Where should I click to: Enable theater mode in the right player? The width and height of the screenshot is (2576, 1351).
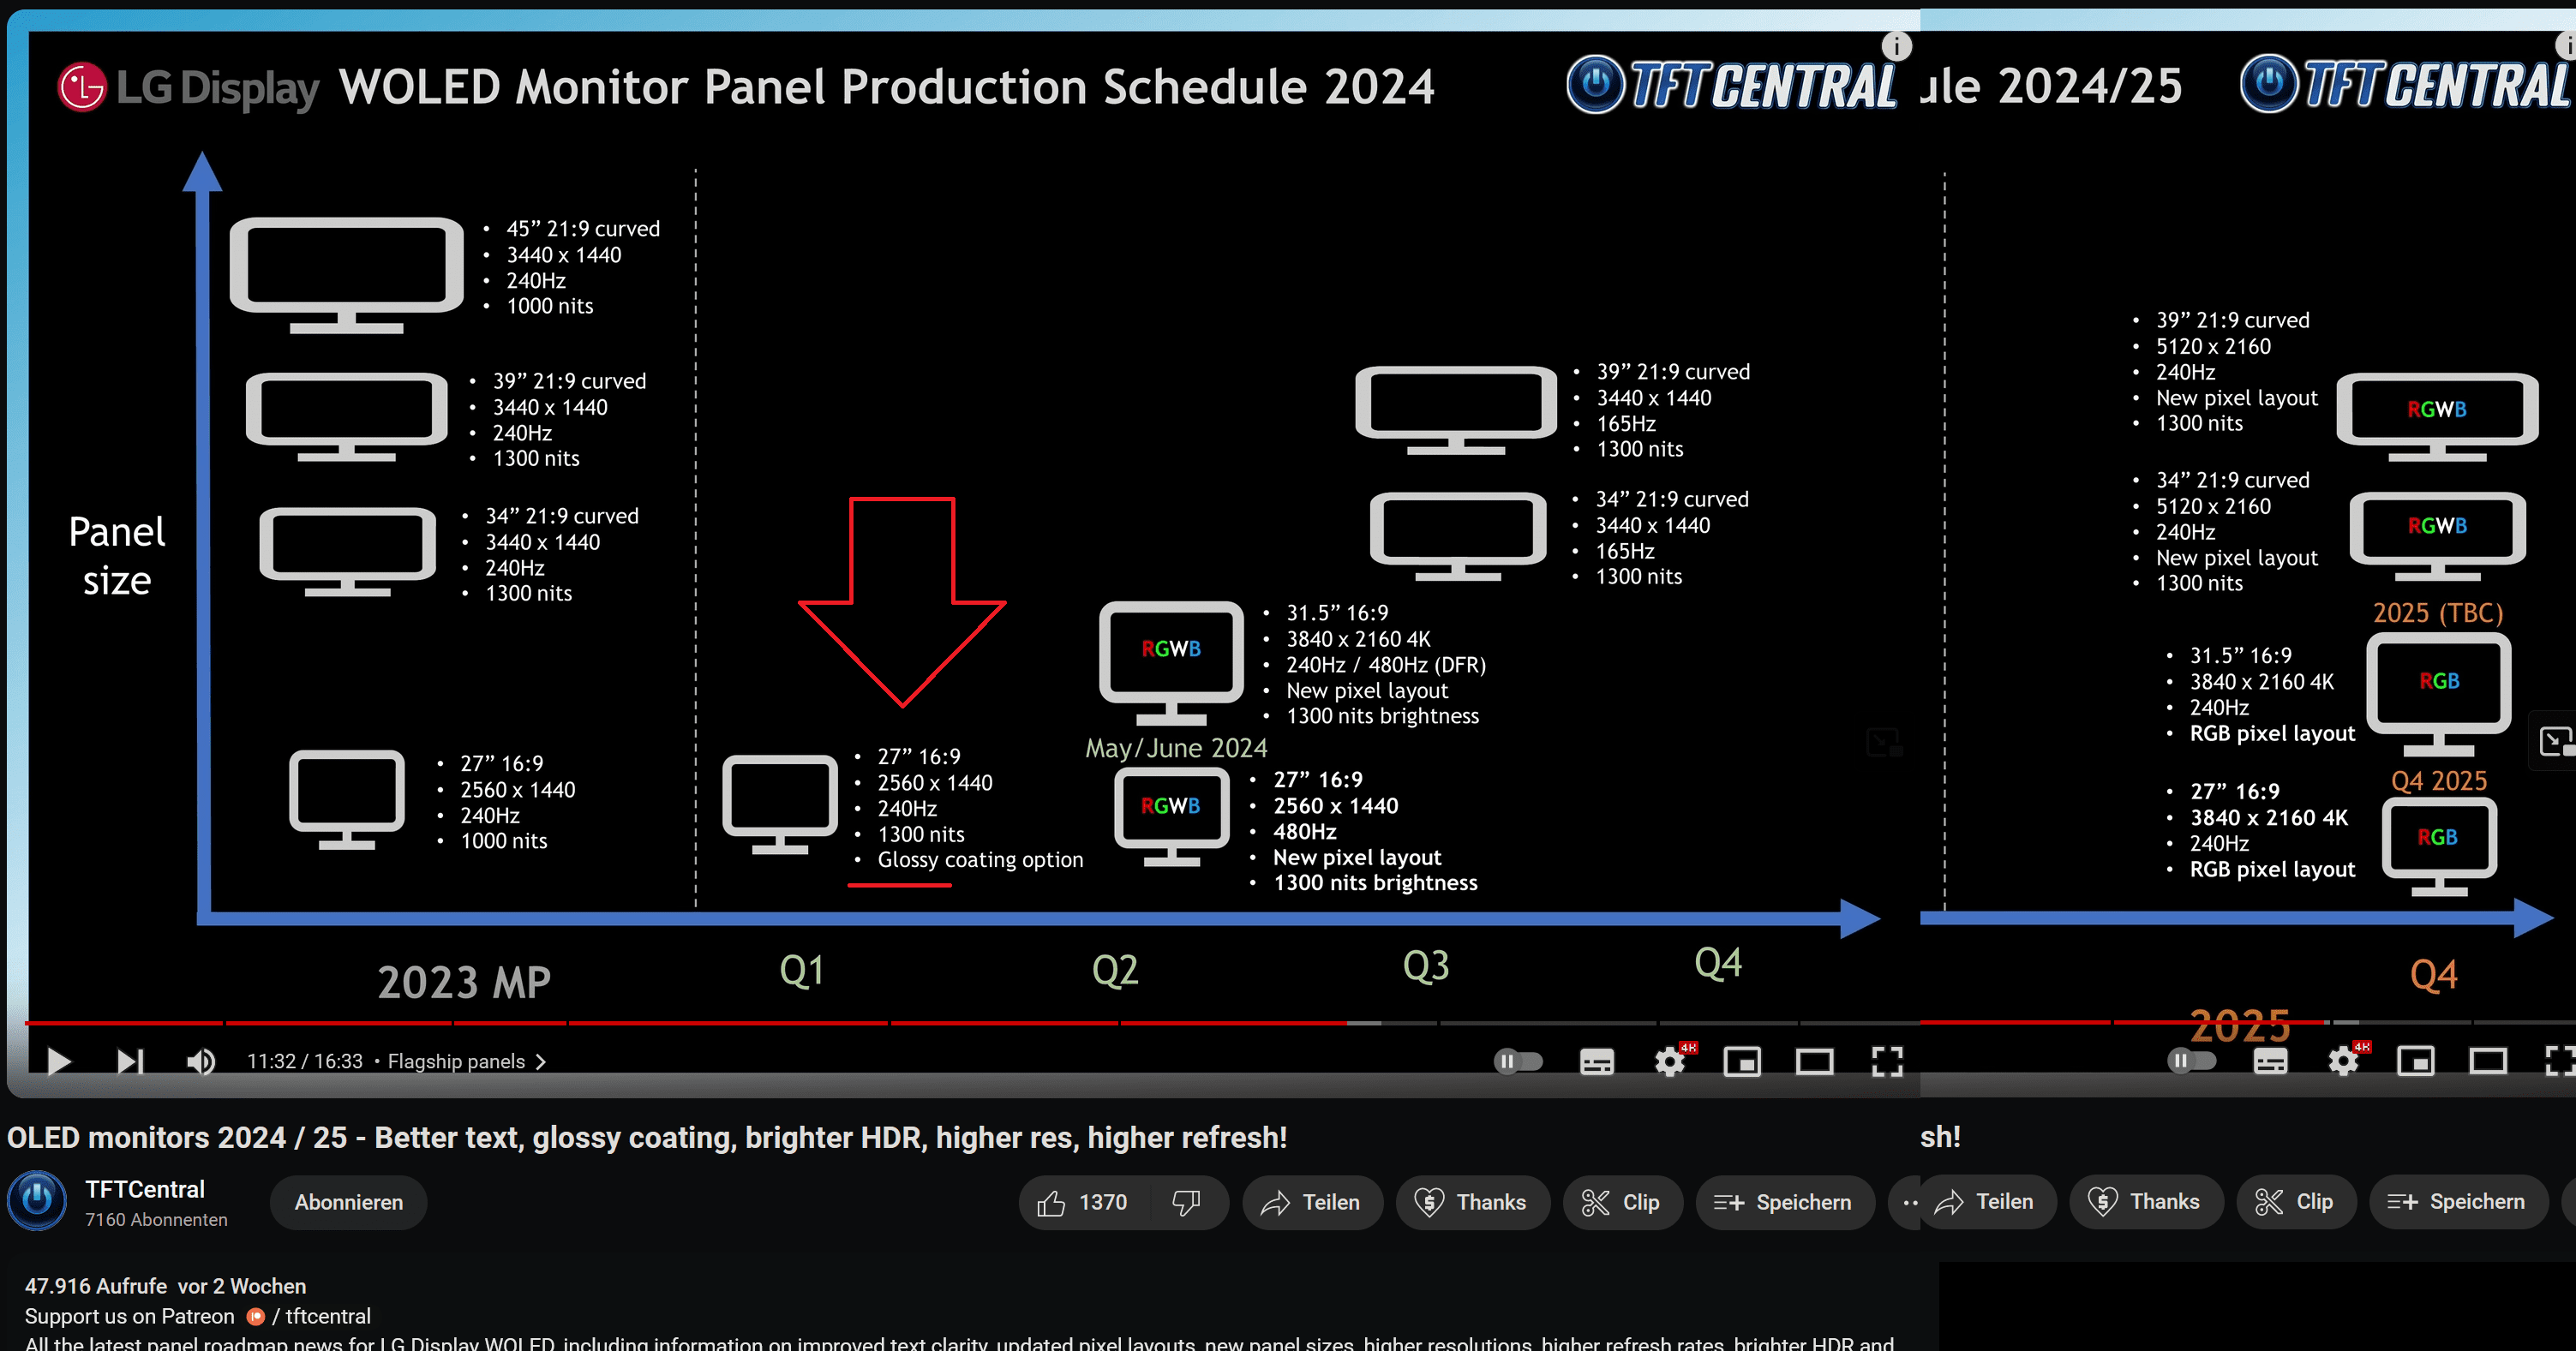[2488, 1061]
